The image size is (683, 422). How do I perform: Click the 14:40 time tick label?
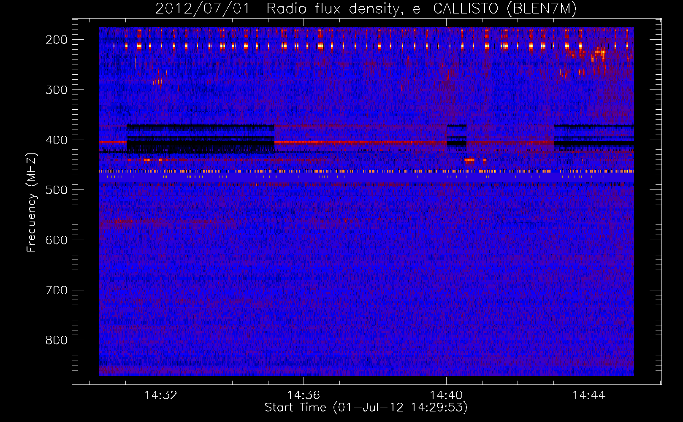[x=446, y=395]
